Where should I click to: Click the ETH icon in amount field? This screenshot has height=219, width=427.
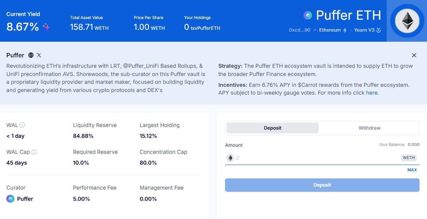pos(230,158)
